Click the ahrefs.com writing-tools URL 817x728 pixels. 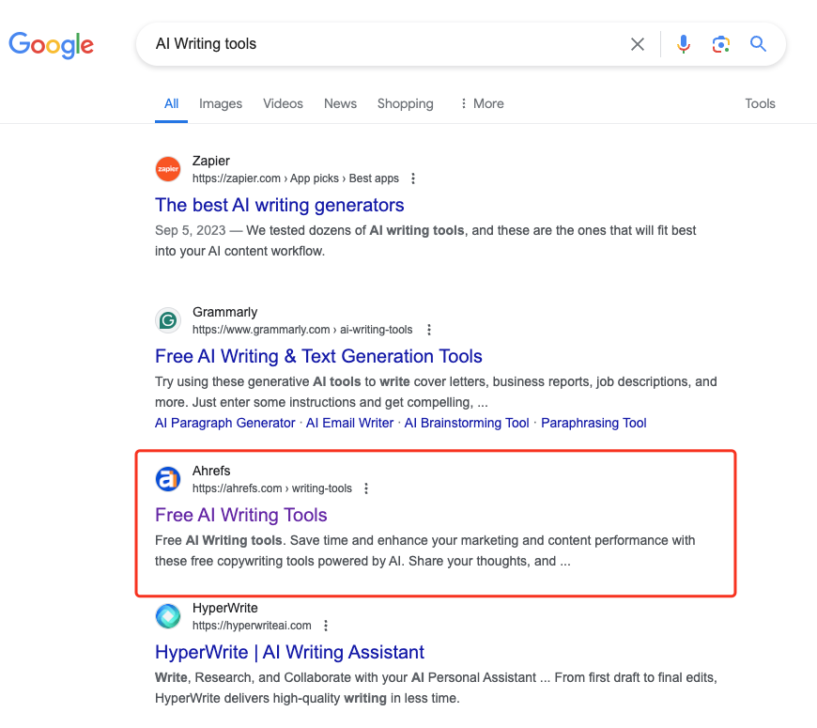click(272, 488)
